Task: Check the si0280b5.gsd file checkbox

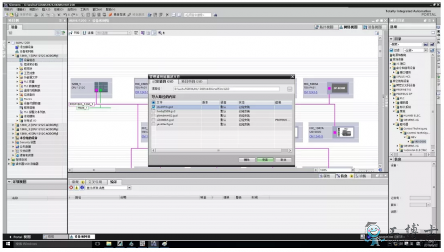Action: point(154,120)
